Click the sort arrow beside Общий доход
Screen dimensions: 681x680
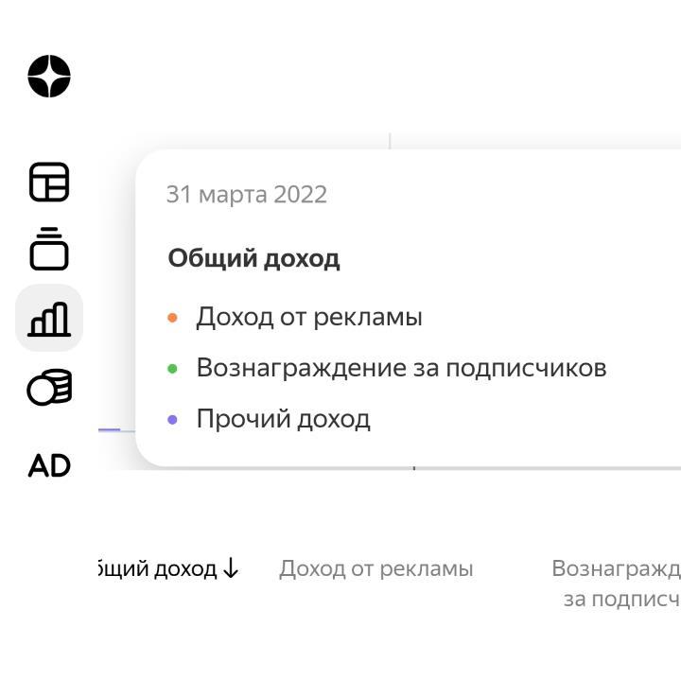pyautogui.click(x=231, y=569)
